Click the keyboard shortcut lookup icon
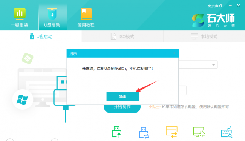 [x=227, y=132]
